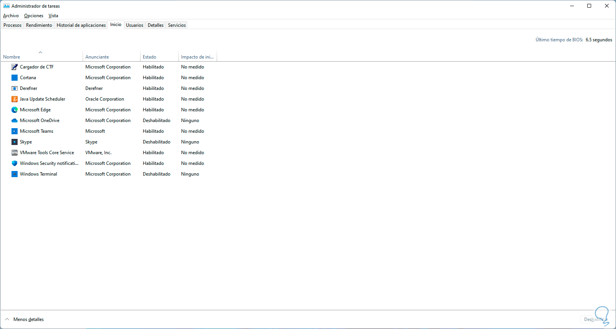Click Microsoft publisher cell for Teams
Screen dimensions: 616x329
click(x=95, y=131)
